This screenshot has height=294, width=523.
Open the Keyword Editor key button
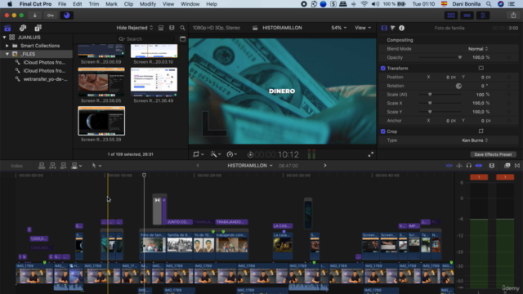(51, 16)
